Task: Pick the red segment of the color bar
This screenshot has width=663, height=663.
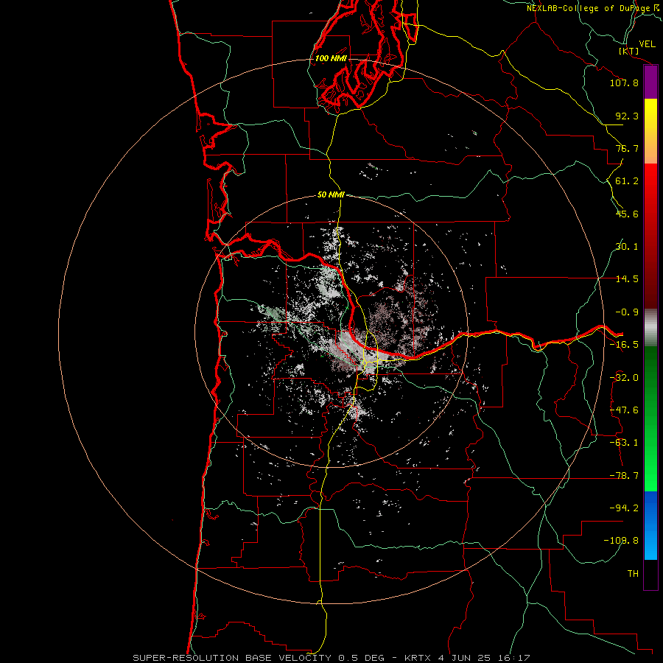Action: coord(650,236)
